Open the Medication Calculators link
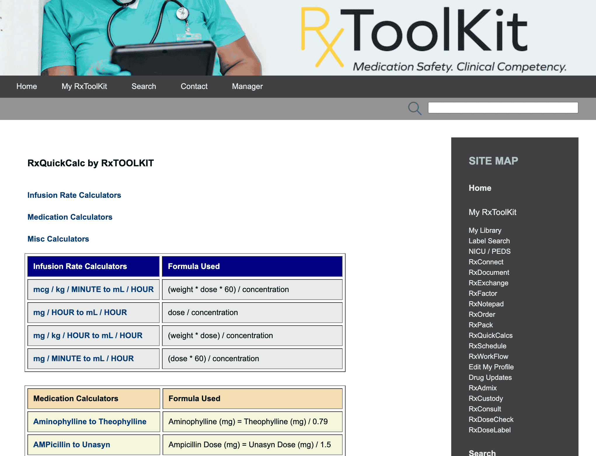The height and width of the screenshot is (456, 596). pyautogui.click(x=70, y=217)
